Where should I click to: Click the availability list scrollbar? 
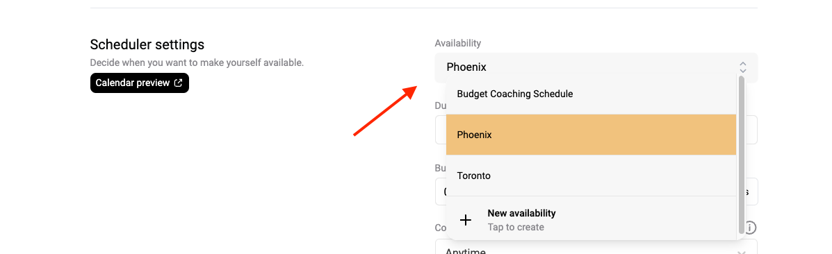[741, 155]
